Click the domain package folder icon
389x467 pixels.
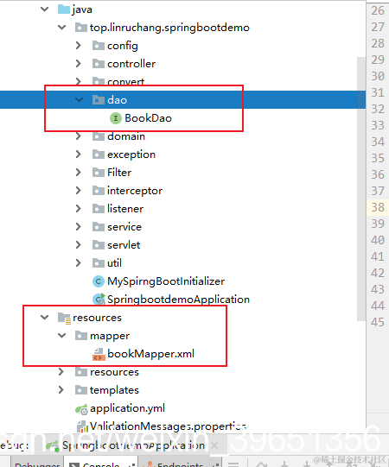click(x=99, y=136)
